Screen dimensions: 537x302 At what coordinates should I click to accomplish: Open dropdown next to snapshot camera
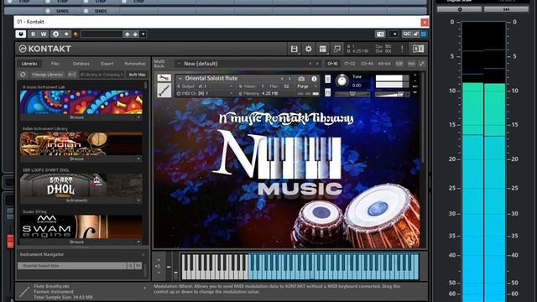click(x=394, y=34)
